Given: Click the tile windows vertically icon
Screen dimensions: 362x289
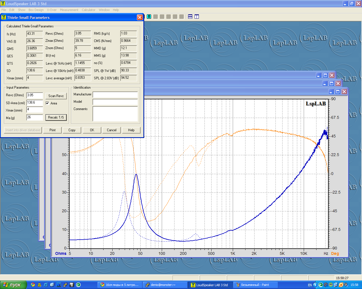Looking at the screenshot, I should pos(197,17).
